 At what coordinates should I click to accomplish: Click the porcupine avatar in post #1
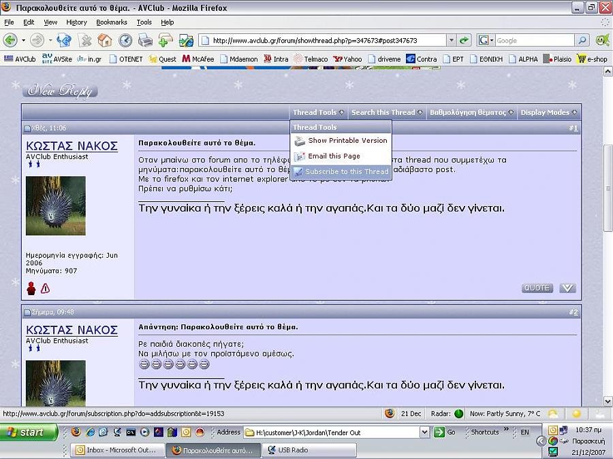click(x=56, y=205)
